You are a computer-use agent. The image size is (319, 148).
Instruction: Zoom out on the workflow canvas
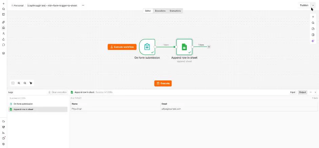25,83
